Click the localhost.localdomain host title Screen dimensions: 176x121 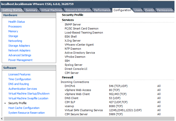click(37, 4)
